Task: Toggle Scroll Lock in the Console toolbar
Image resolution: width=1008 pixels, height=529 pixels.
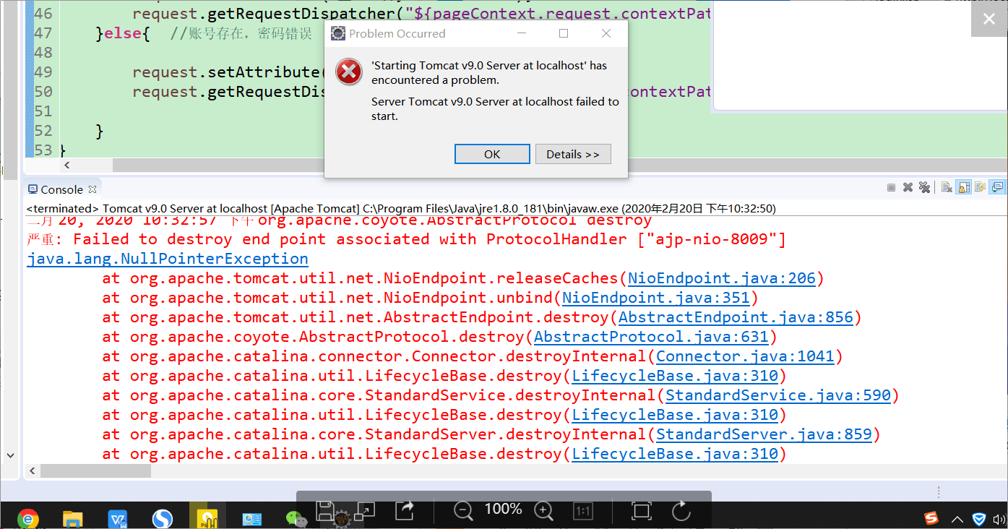Action: click(x=964, y=188)
